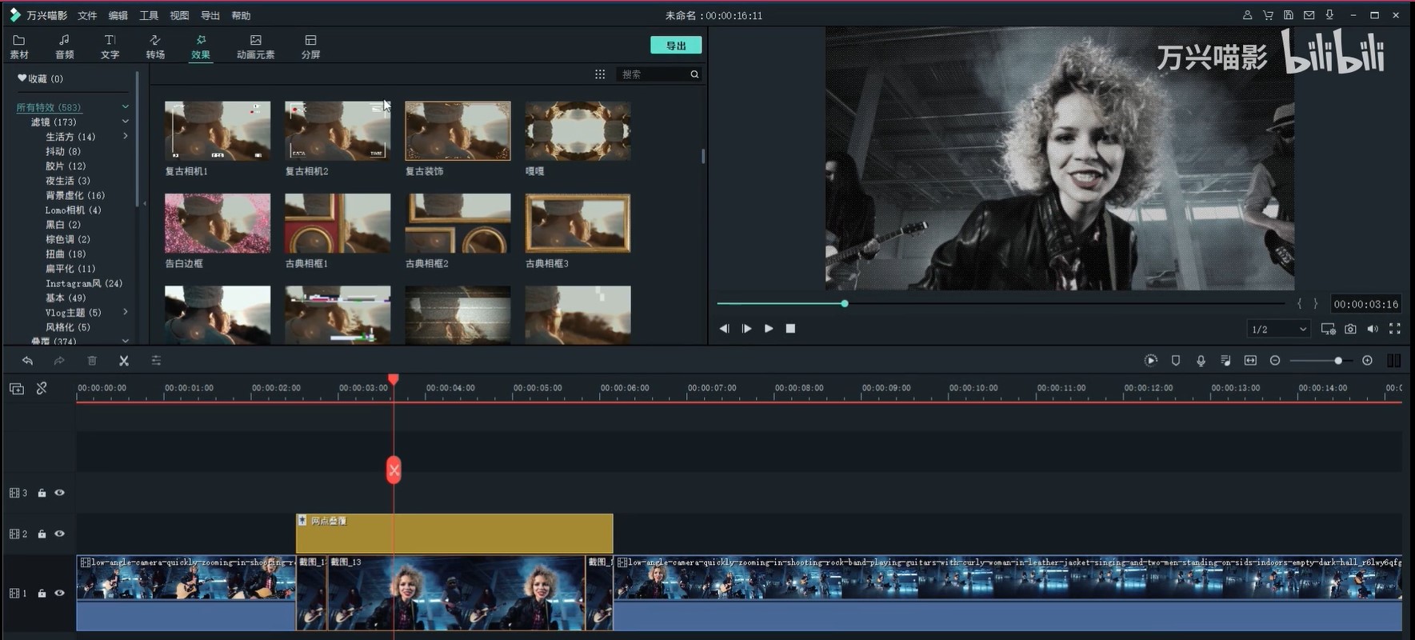The image size is (1415, 640).
Task: Open the 1/2 preview quality dropdown
Action: (x=1278, y=329)
